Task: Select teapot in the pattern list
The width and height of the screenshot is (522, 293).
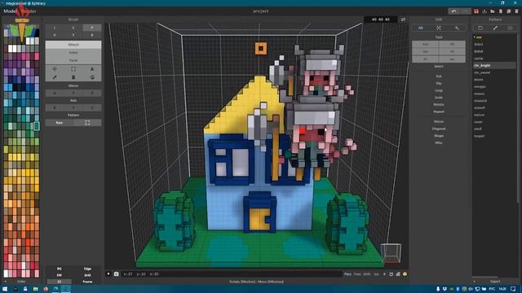Action: point(479,136)
